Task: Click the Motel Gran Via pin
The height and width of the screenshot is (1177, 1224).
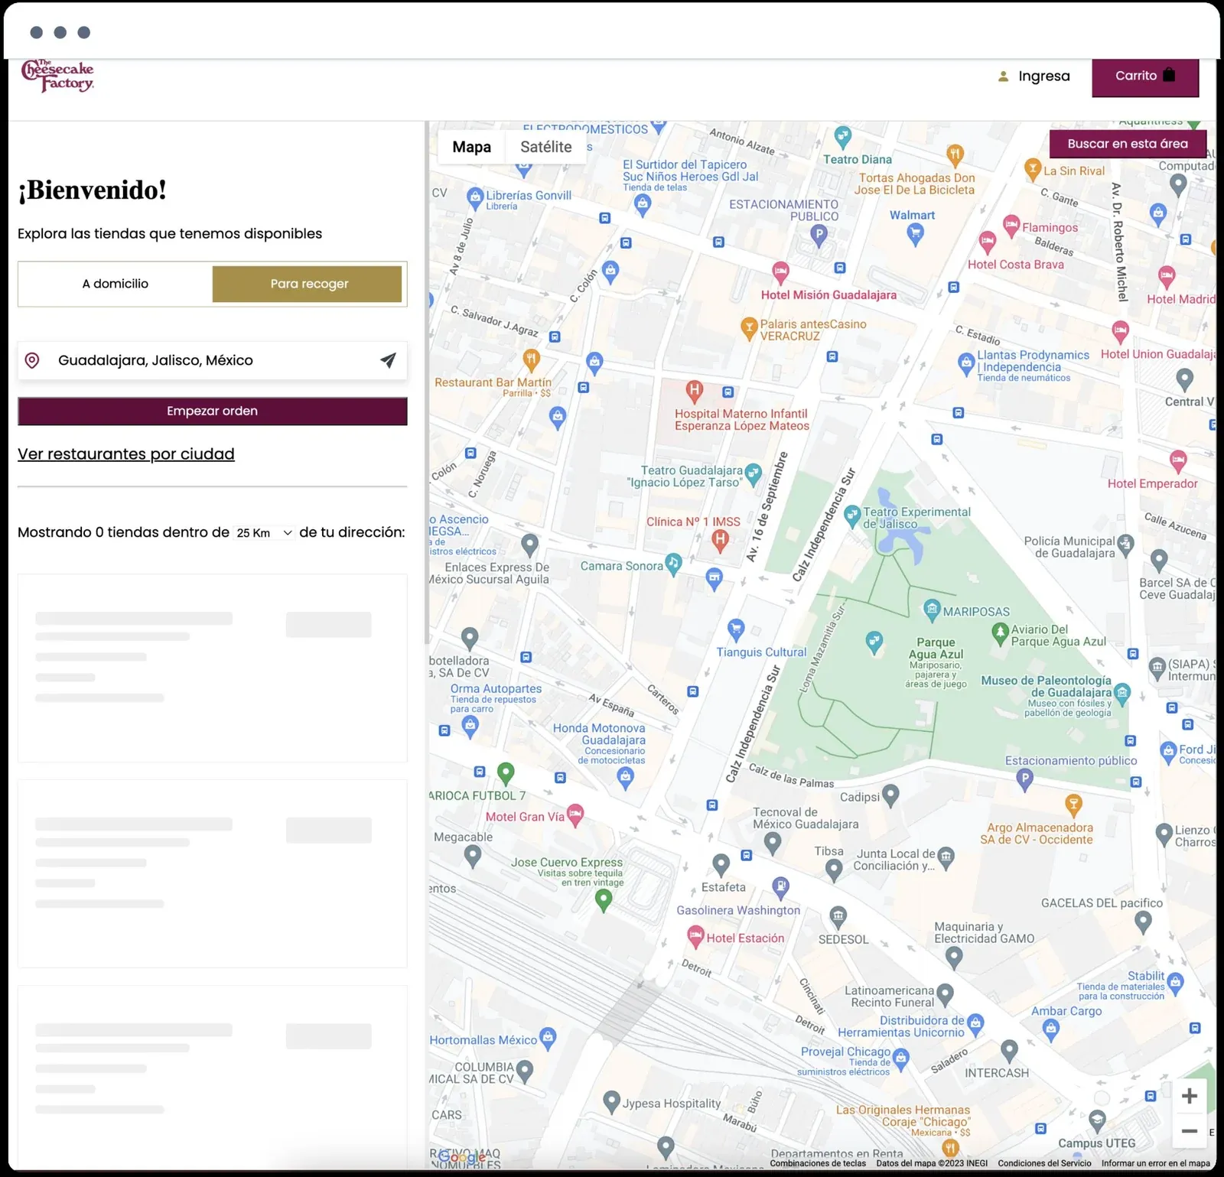Action: coord(575,814)
